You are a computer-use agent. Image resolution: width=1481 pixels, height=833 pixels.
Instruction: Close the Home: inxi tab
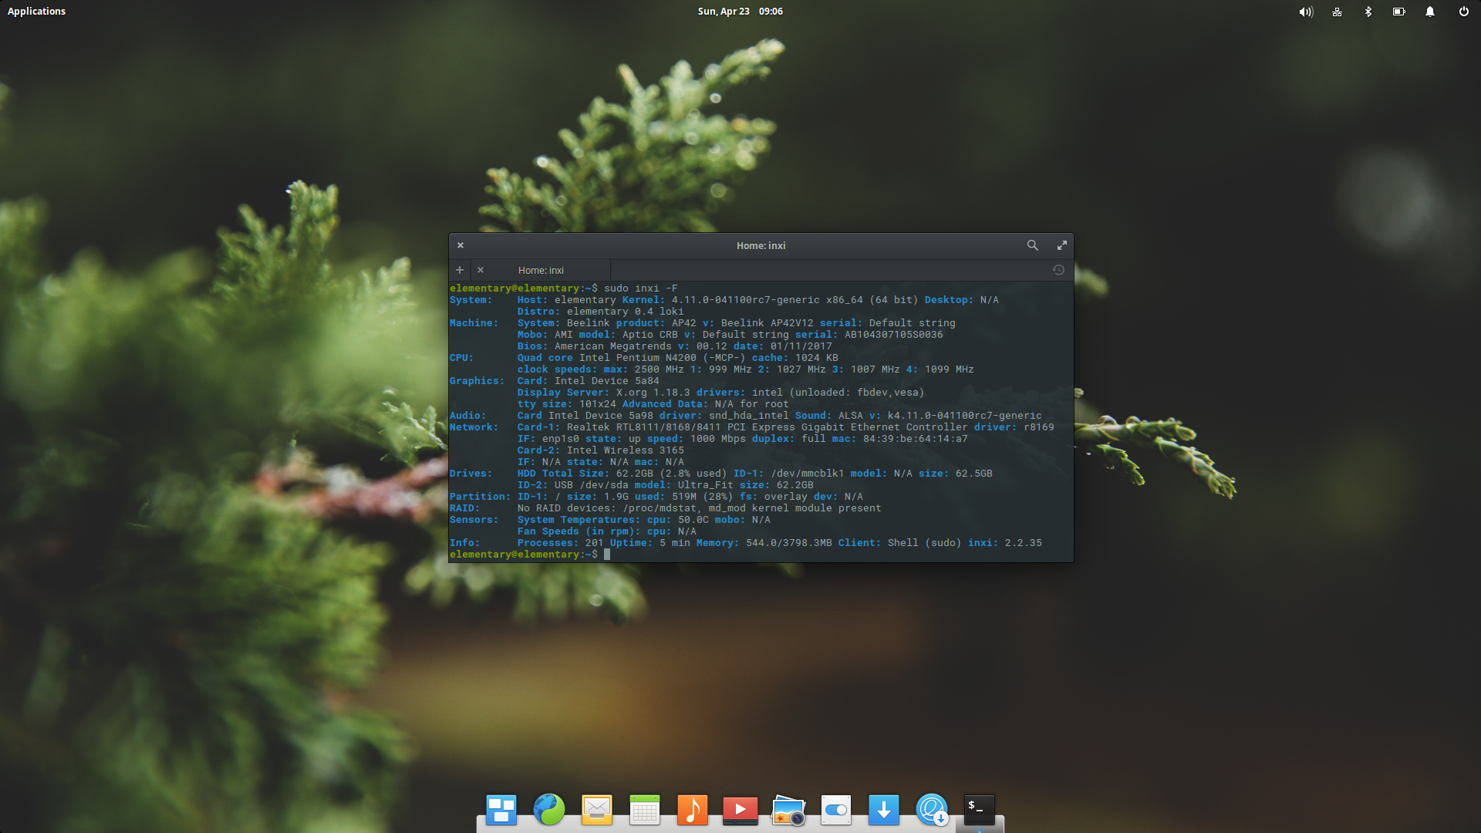tap(481, 270)
